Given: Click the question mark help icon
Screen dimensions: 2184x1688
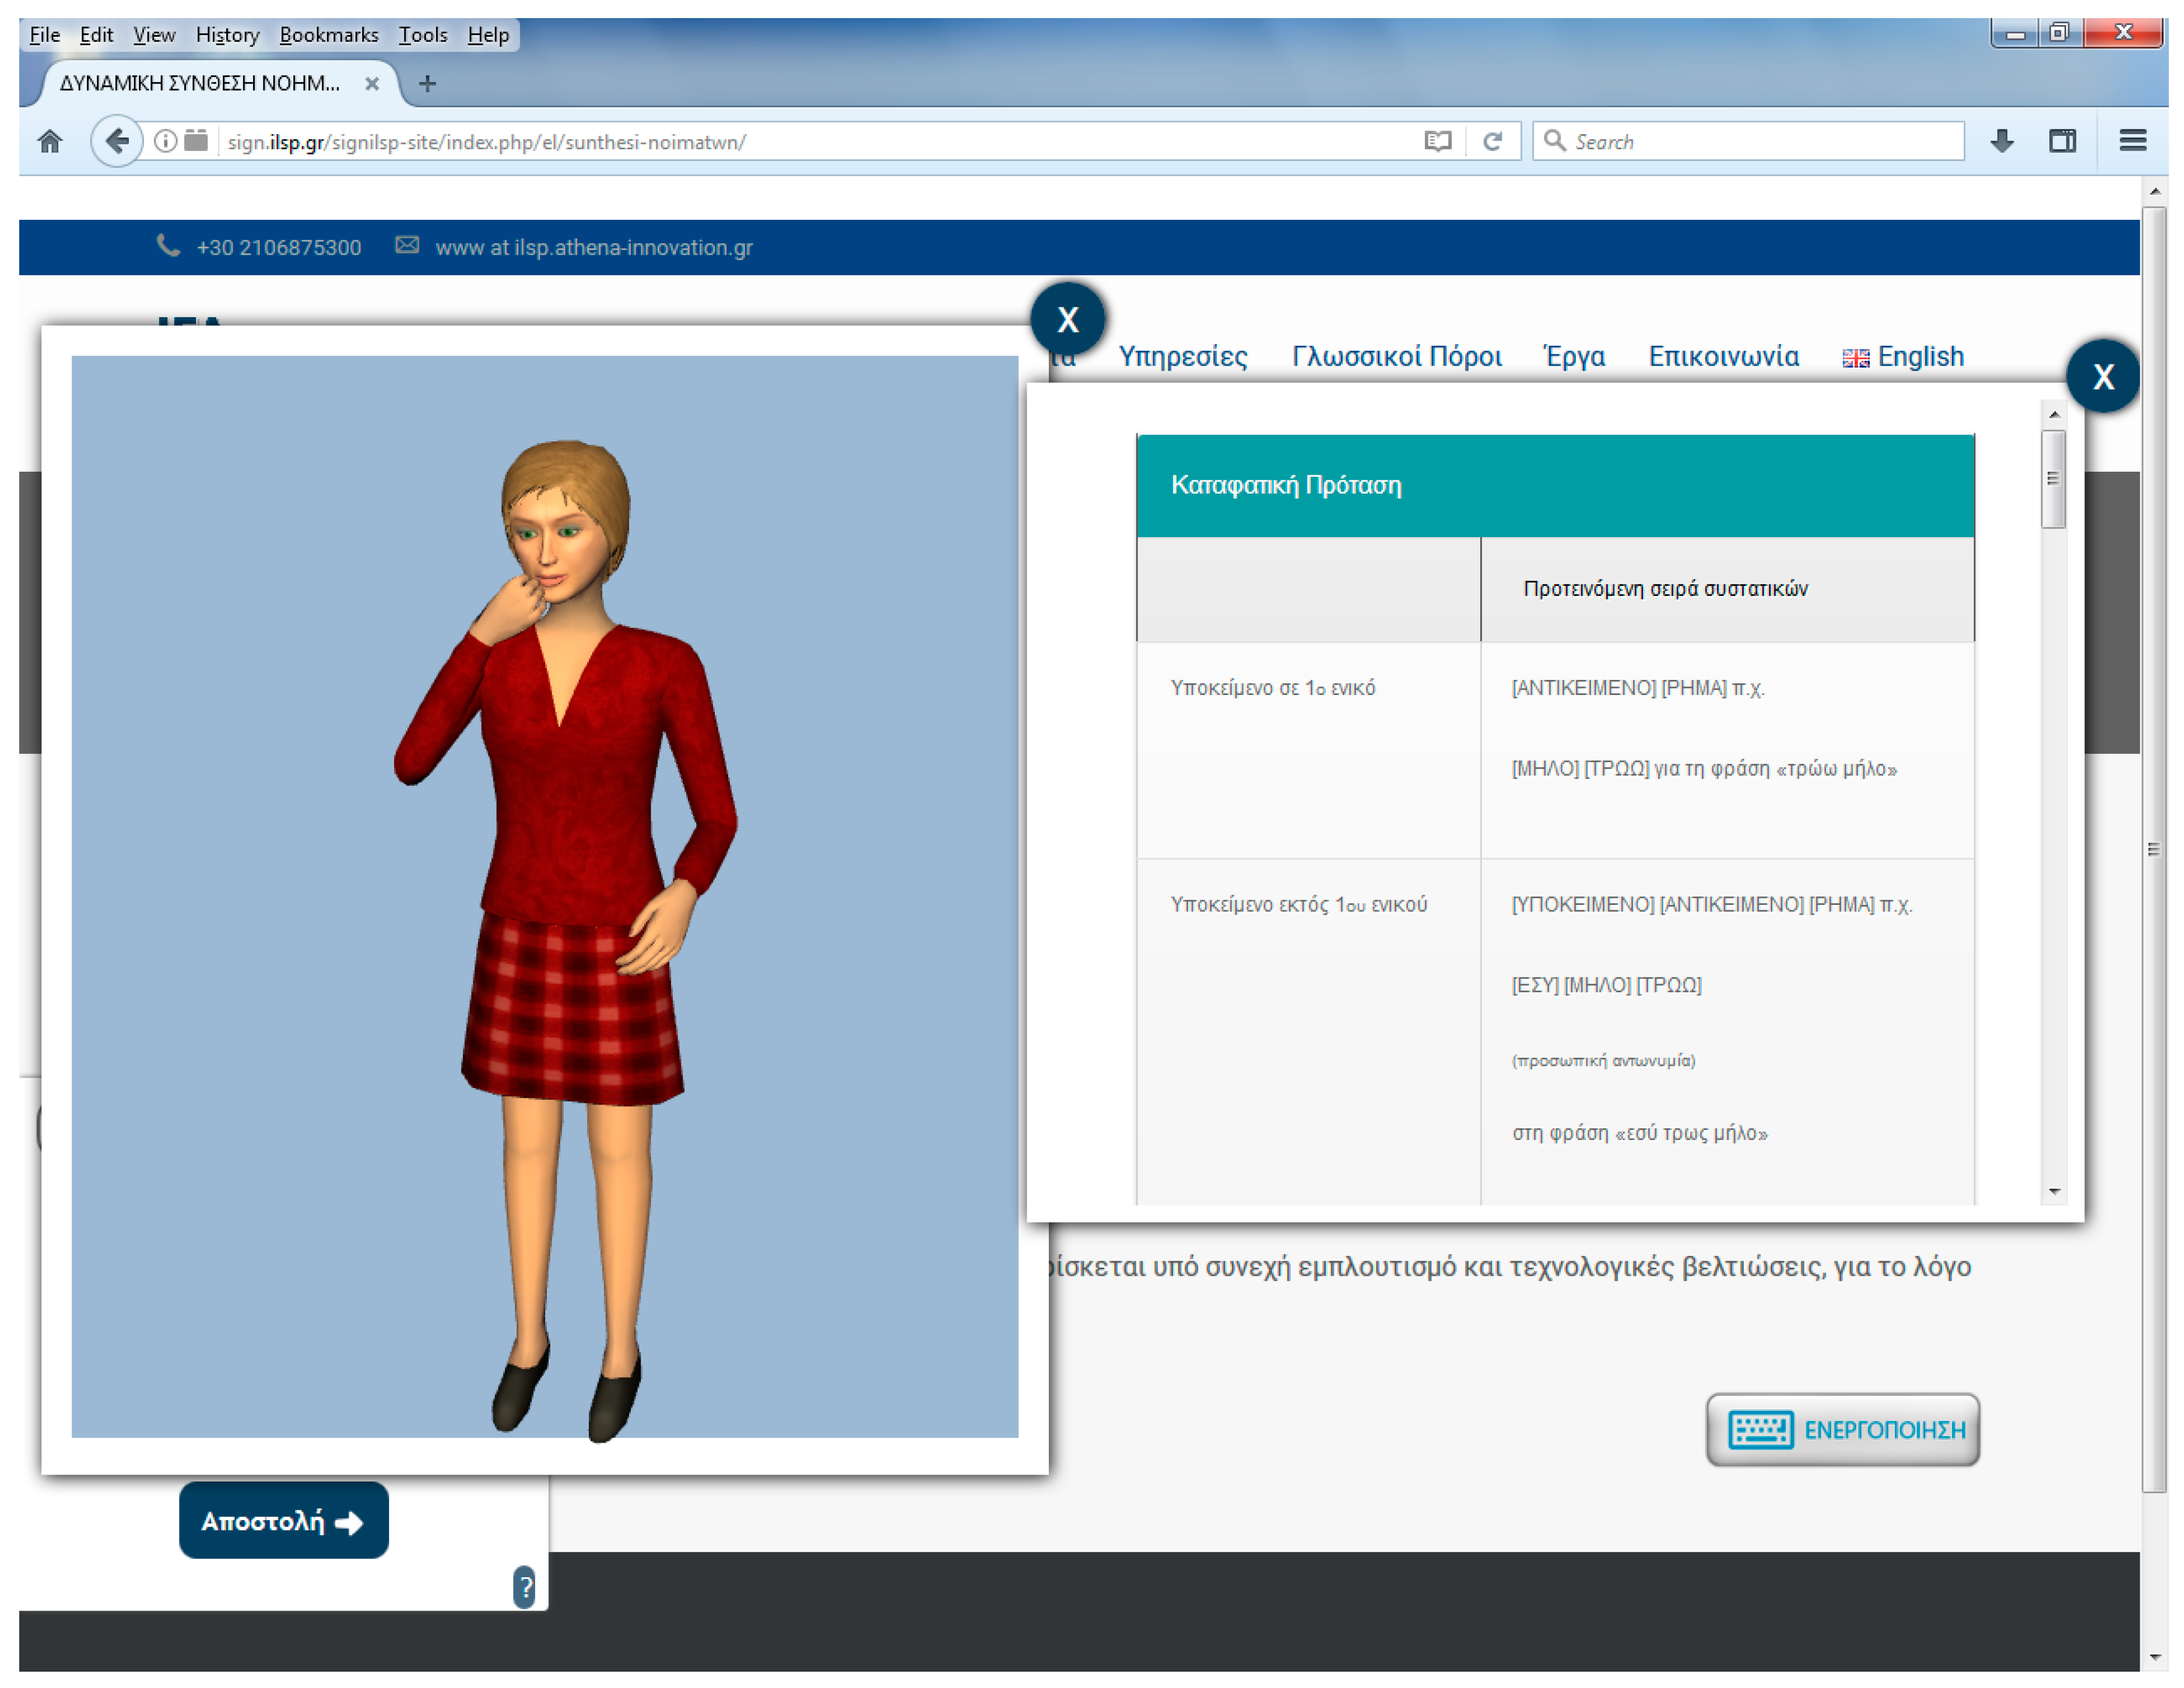Looking at the screenshot, I should click(x=524, y=1586).
